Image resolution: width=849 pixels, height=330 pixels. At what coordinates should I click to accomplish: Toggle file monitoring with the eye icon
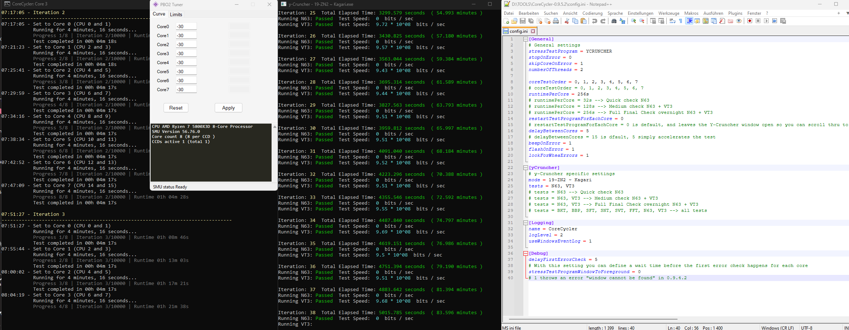coord(739,21)
